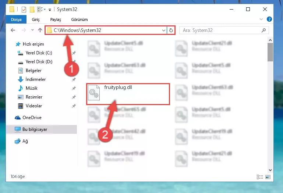Click the scrollbar up arrow in file list

click(x=270, y=40)
